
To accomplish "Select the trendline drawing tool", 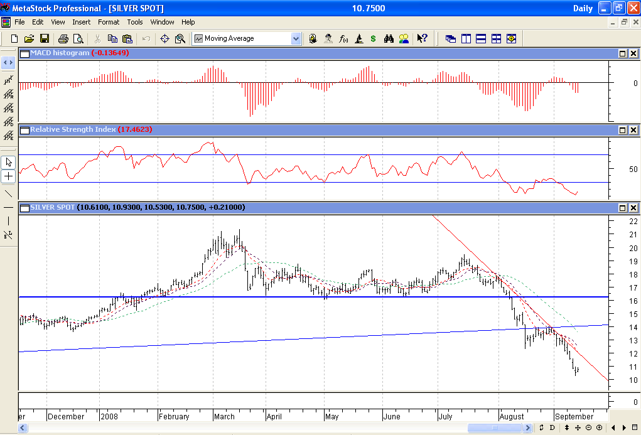I will (8, 193).
